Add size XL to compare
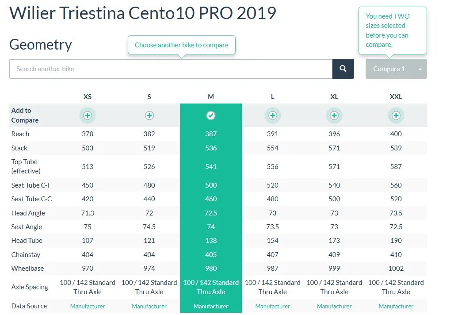 point(334,115)
